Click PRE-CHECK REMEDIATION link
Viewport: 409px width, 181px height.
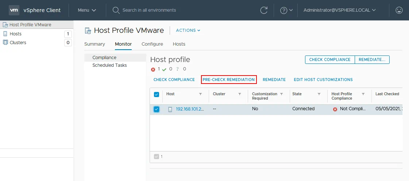pyautogui.click(x=229, y=80)
